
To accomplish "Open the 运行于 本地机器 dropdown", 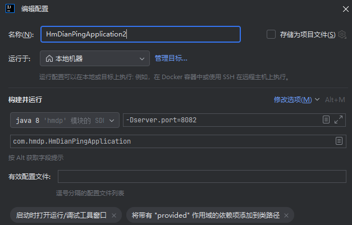I will pyautogui.click(x=95, y=58).
